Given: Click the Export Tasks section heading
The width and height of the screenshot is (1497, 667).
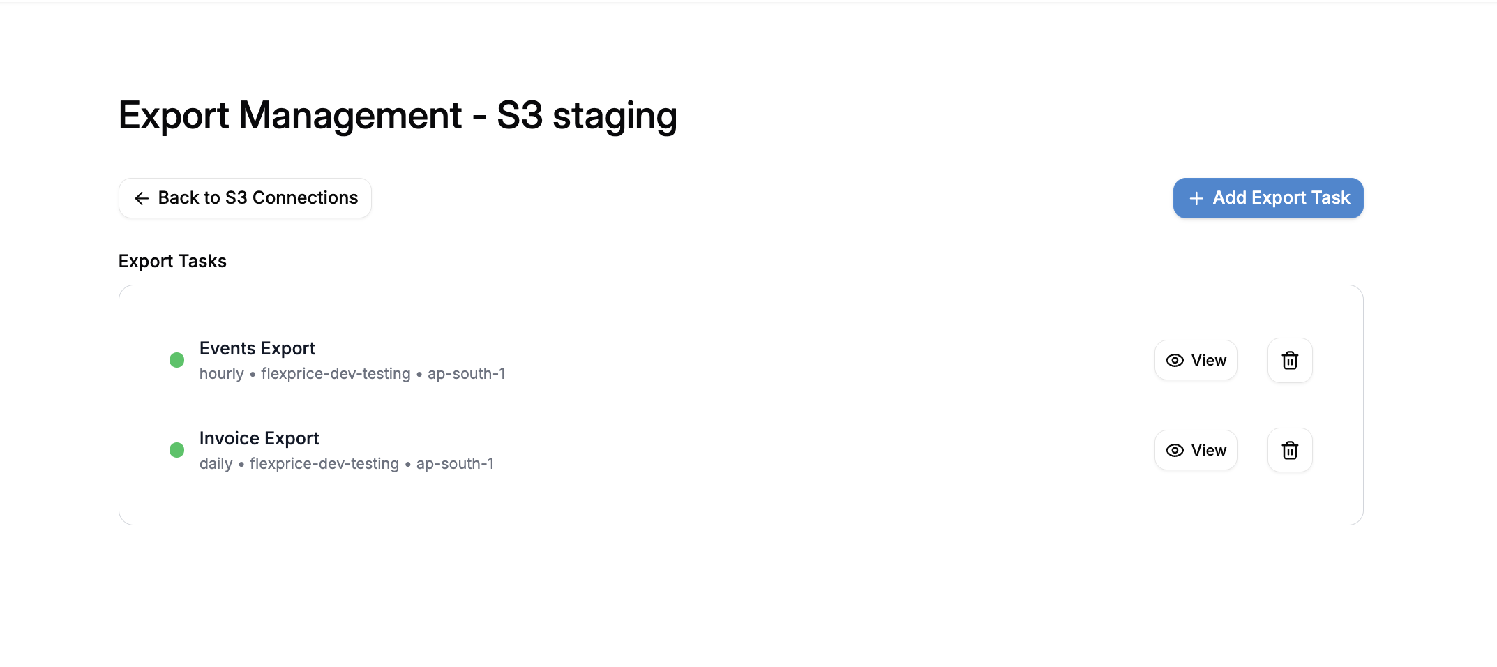Looking at the screenshot, I should [172, 261].
